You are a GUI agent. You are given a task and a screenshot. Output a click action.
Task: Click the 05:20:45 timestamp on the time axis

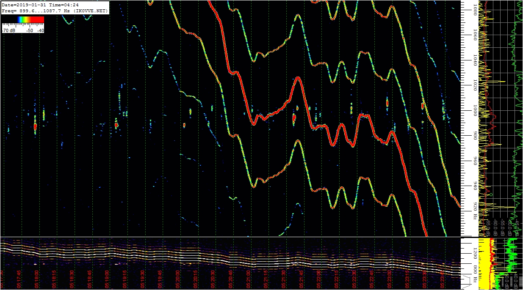point(231,279)
